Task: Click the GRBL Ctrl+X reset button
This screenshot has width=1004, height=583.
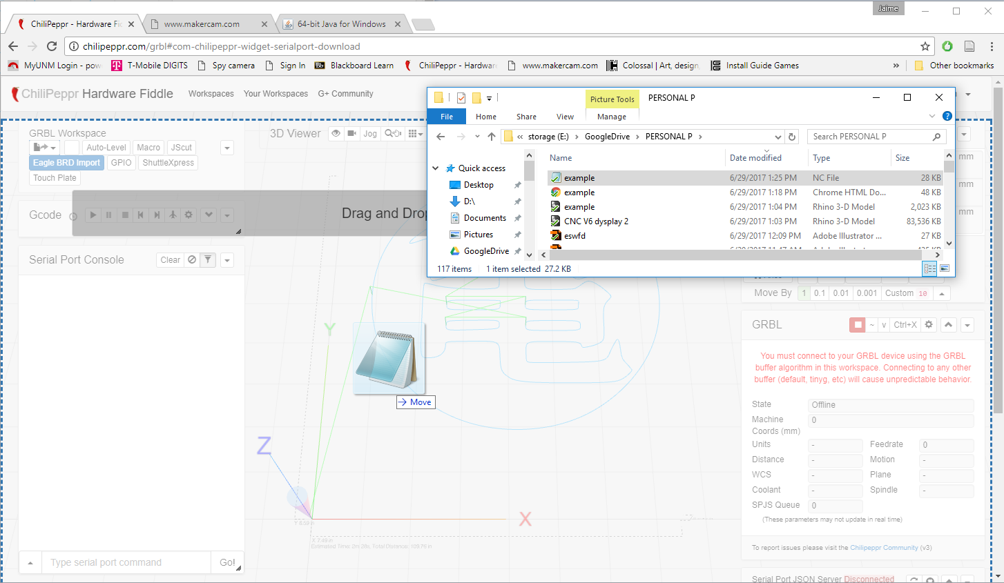Action: click(905, 325)
